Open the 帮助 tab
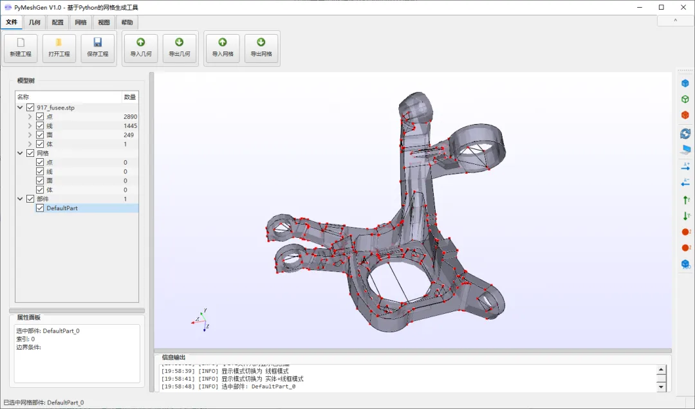The width and height of the screenshot is (695, 409). pos(127,22)
